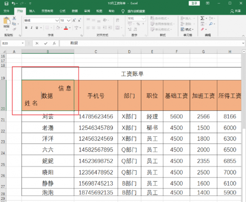Switch to the 视图 ribbon tab
The width and height of the screenshot is (246, 202).
pyautogui.click(x=99, y=11)
